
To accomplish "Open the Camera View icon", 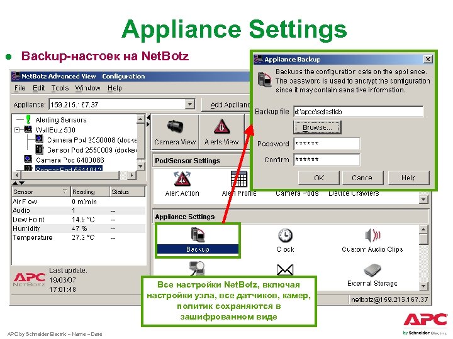I will coord(175,127).
